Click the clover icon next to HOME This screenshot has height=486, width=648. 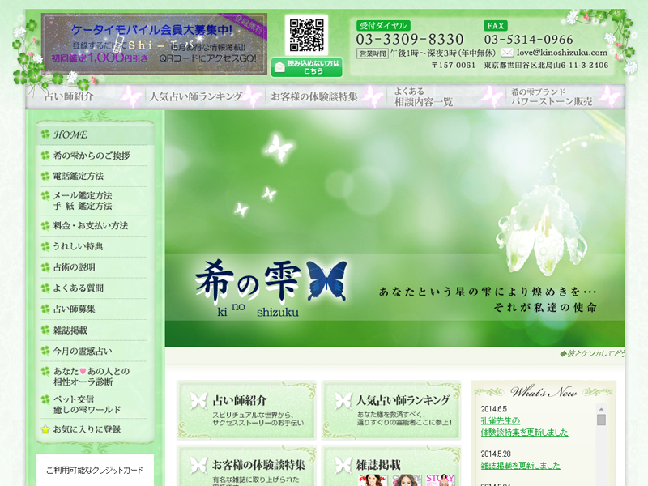(45, 134)
